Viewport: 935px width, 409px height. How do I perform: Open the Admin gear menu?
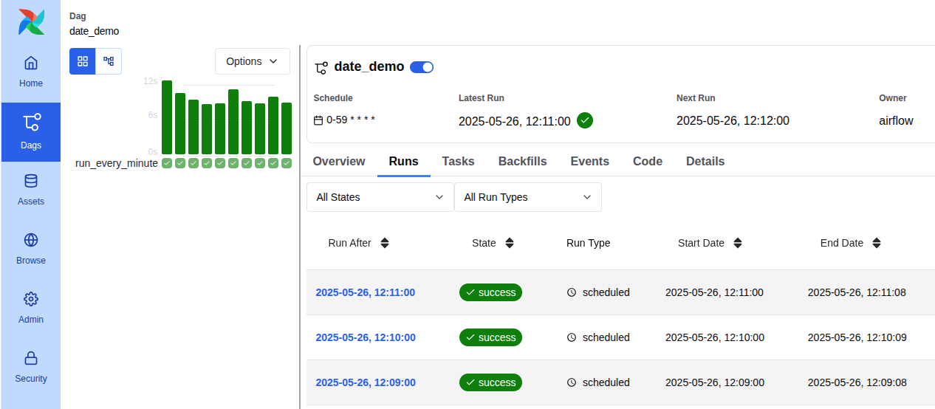click(x=31, y=309)
